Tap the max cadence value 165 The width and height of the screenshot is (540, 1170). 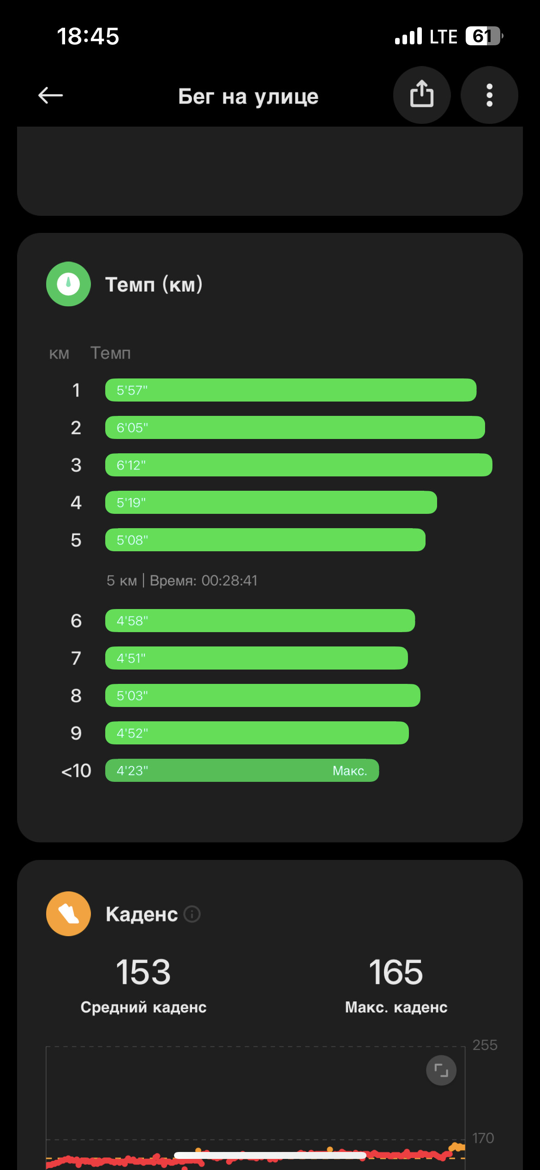pyautogui.click(x=396, y=972)
